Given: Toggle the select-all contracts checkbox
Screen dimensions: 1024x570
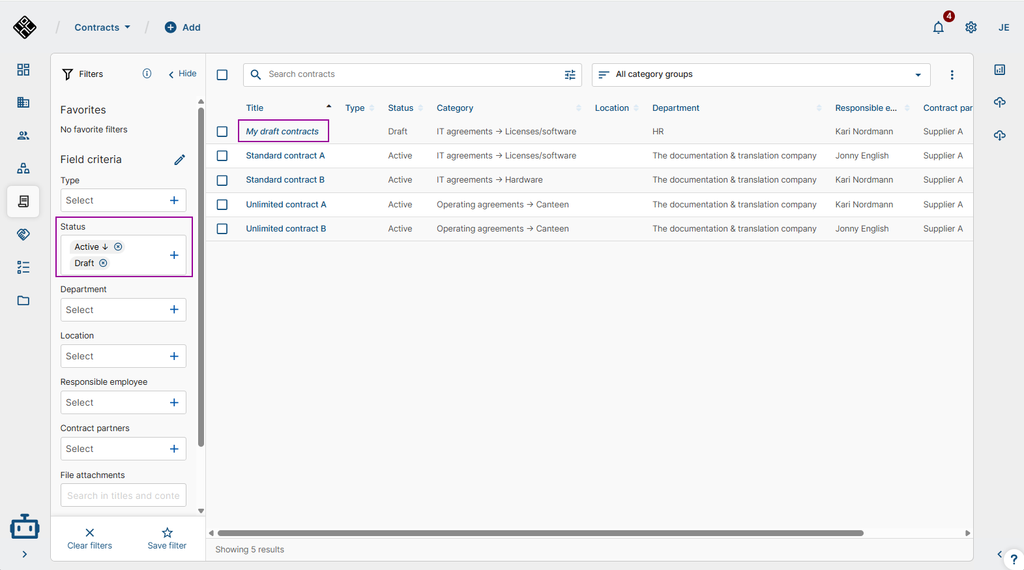Looking at the screenshot, I should pos(222,75).
